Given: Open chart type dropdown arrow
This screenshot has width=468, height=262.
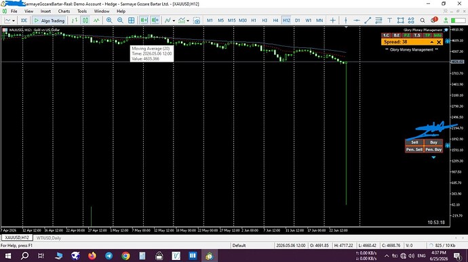Looking at the screenshot, I should (x=14, y=20).
